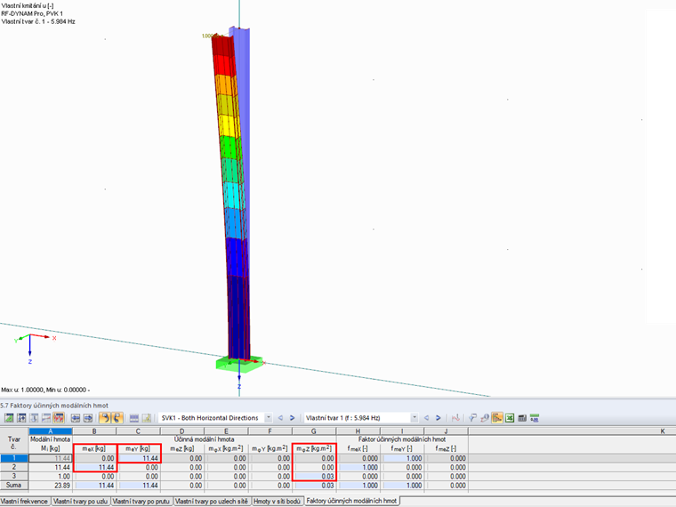Select the Suma row header
Image resolution: width=676 pixels, height=507 pixels.
[x=14, y=486]
